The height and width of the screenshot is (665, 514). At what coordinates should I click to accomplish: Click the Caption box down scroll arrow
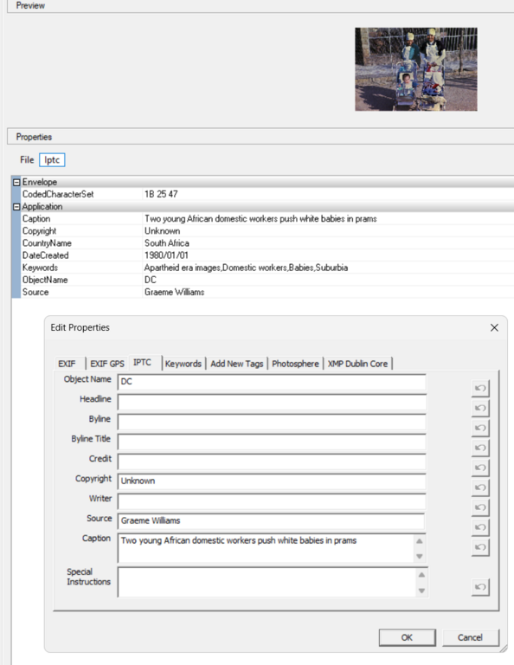pyautogui.click(x=419, y=556)
